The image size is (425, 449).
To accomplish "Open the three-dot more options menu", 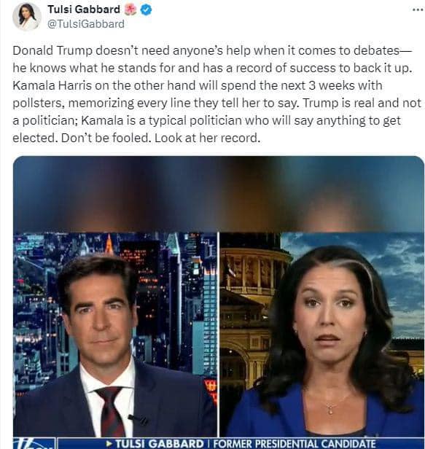I will pyautogui.click(x=418, y=9).
